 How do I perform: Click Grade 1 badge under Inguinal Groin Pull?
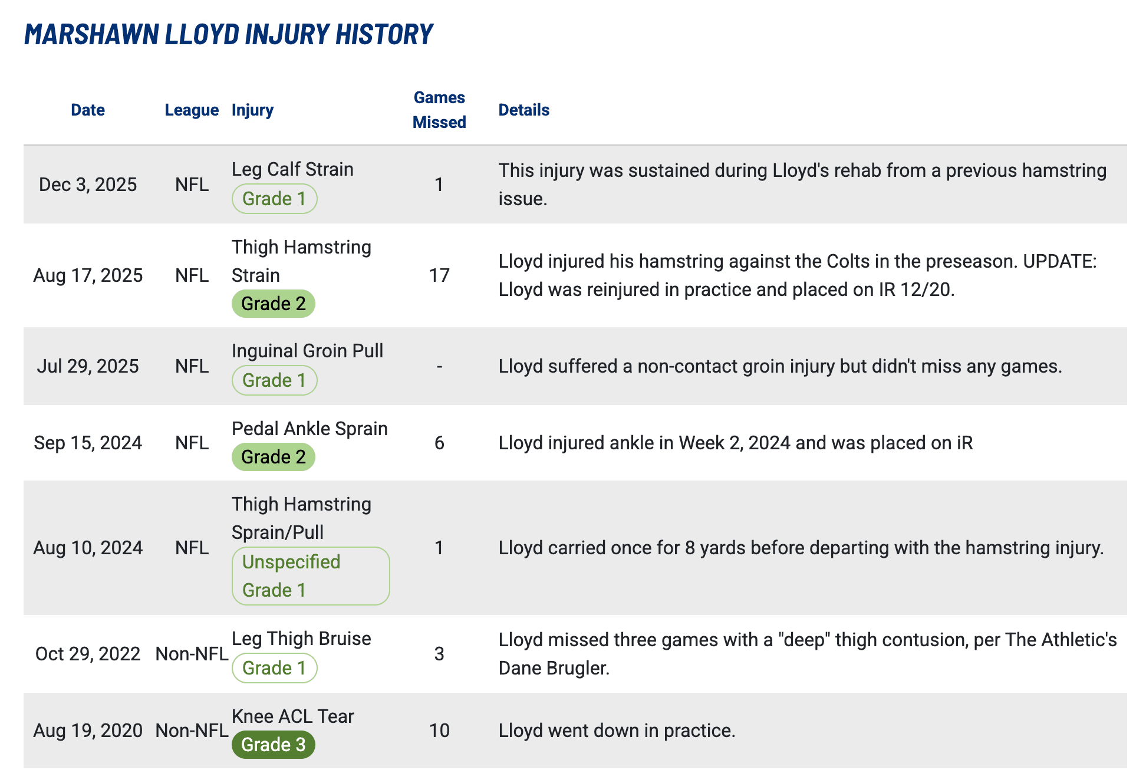point(275,381)
